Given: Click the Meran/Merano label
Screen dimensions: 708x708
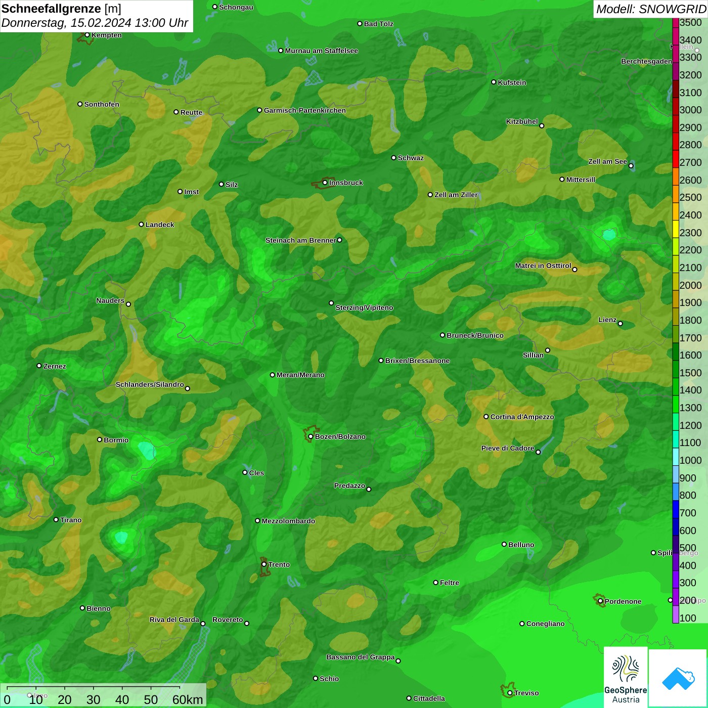Looking at the screenshot, I should click(x=300, y=375).
